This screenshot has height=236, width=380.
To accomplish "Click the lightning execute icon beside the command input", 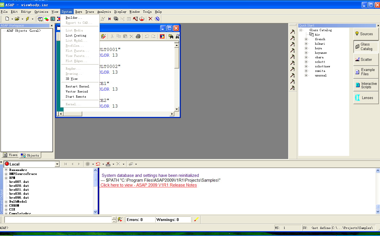I will coord(120,220).
